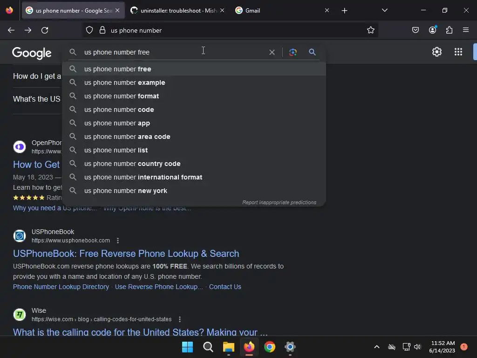Click the OpenPhone site favicon
This screenshot has height=358, width=477.
(x=20, y=147)
